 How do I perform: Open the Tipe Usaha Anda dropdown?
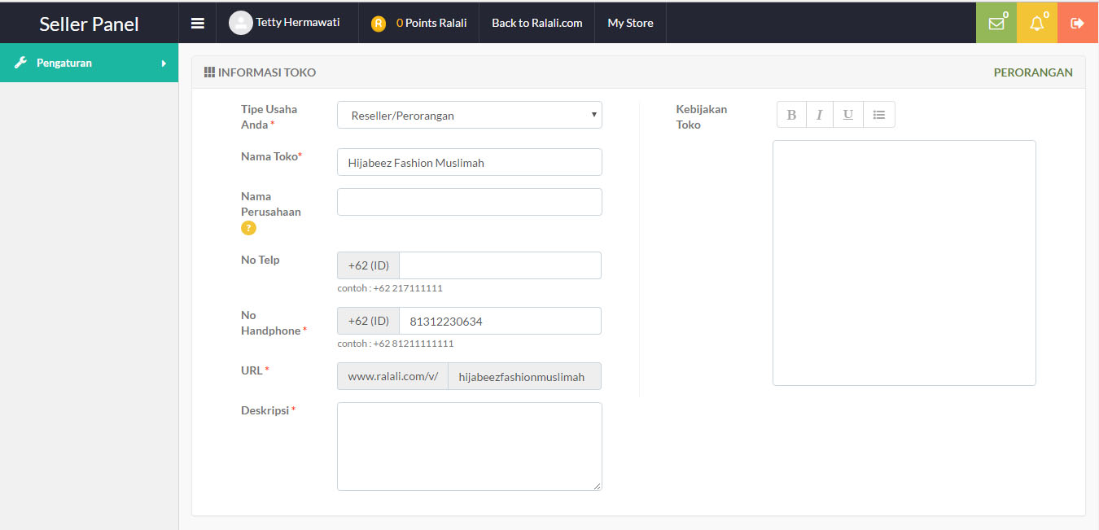pyautogui.click(x=470, y=115)
